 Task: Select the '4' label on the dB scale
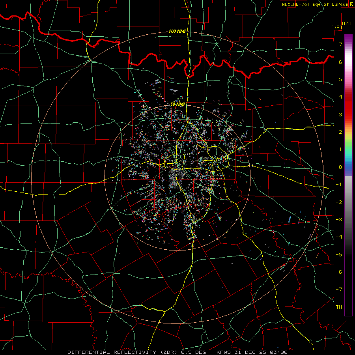point(340,97)
